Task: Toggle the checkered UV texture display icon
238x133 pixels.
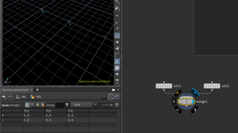Action: coord(117,68)
